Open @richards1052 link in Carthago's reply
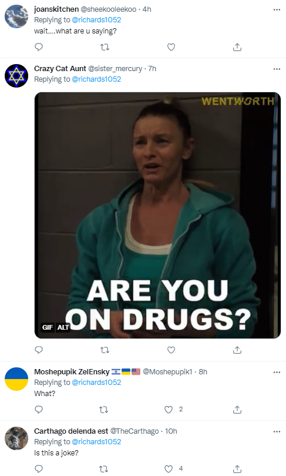Viewport: 286px width, 476px height. pos(96,442)
